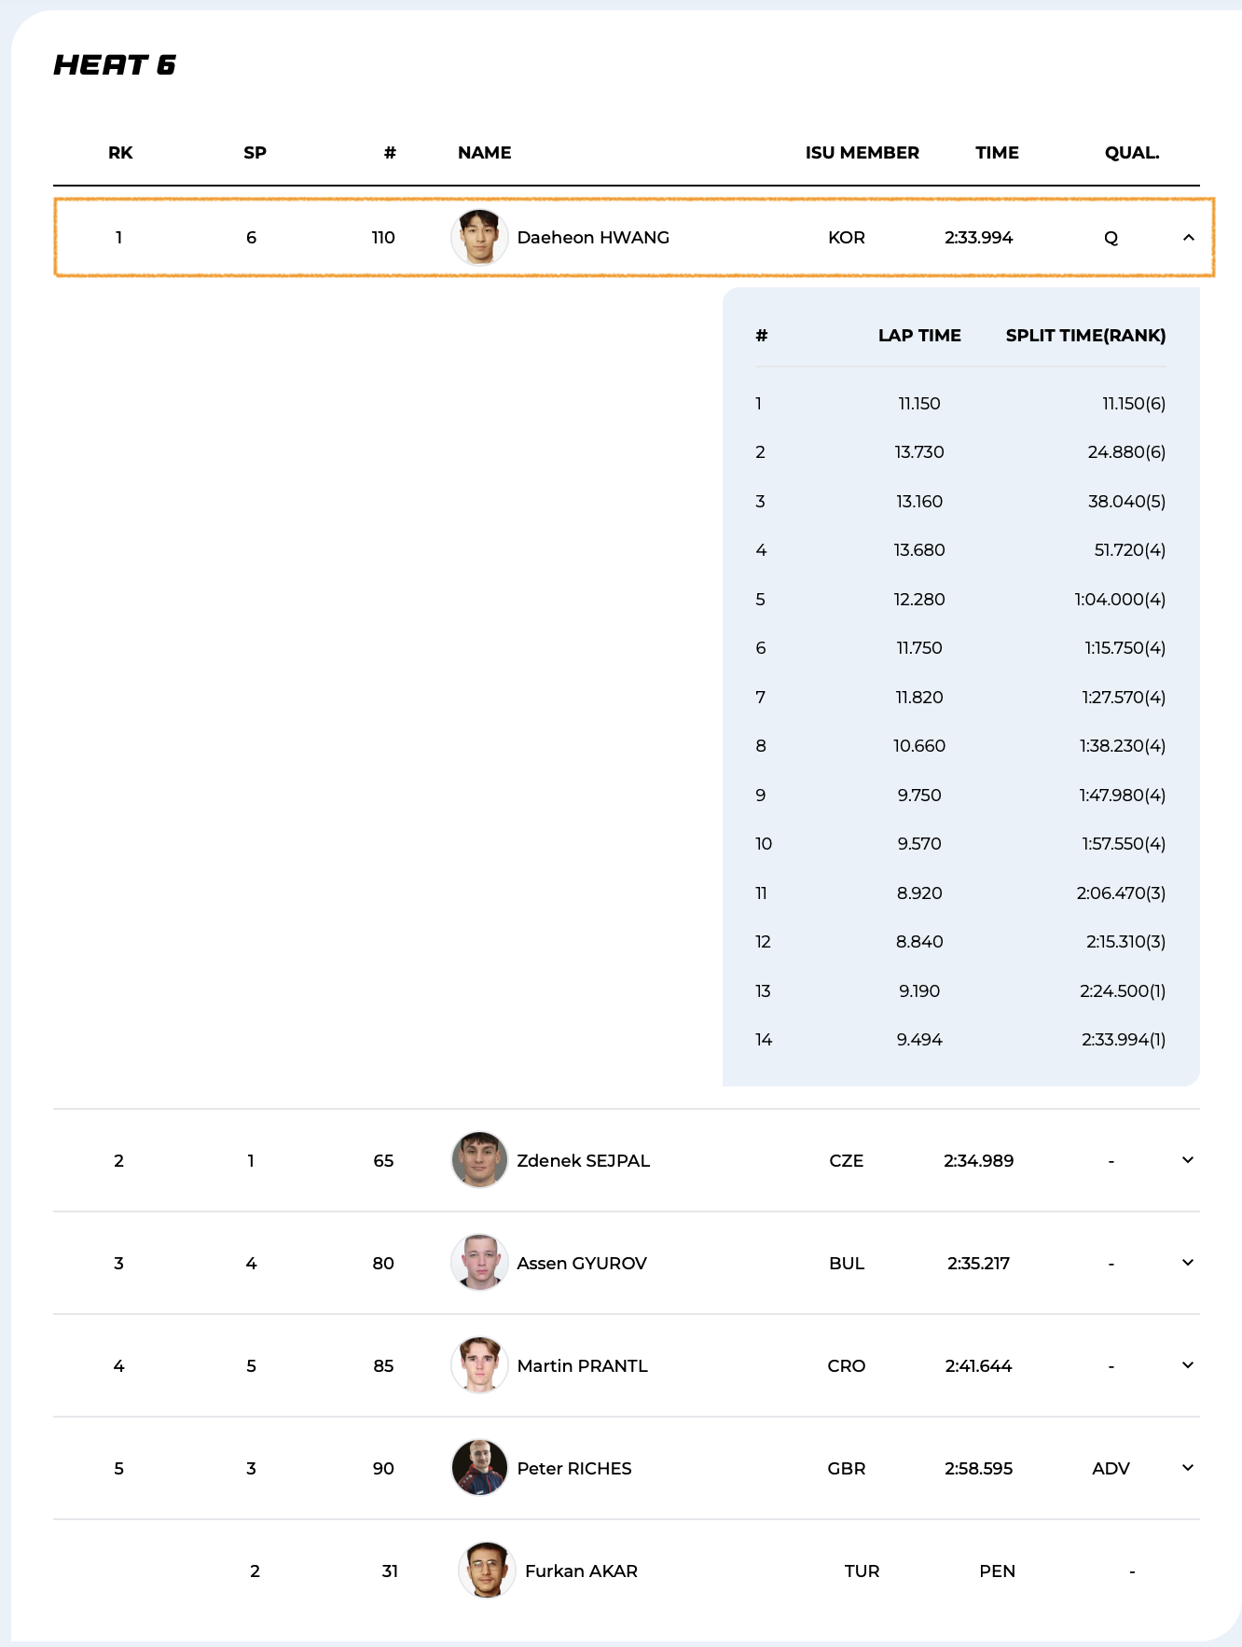Viewport: 1242px width, 1647px height.
Task: Click the HEAT 6 heading
Action: (115, 65)
